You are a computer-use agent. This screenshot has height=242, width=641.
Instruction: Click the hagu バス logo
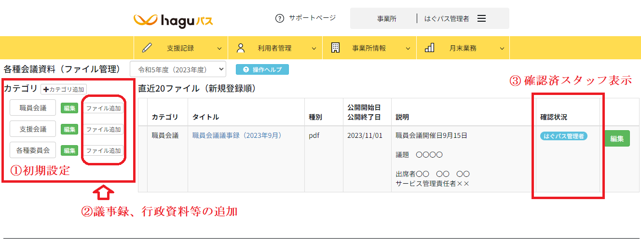(x=173, y=20)
